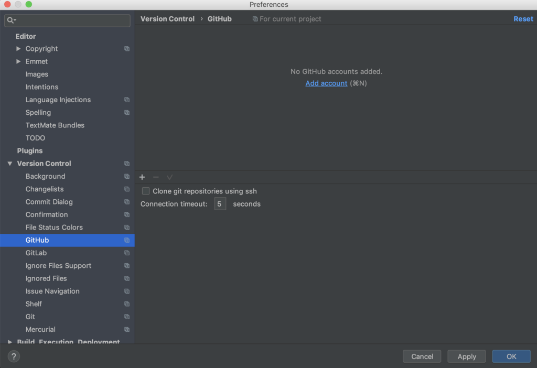Click project-level icon beside Shelf
Screen dimensions: 537x368
[127, 304]
